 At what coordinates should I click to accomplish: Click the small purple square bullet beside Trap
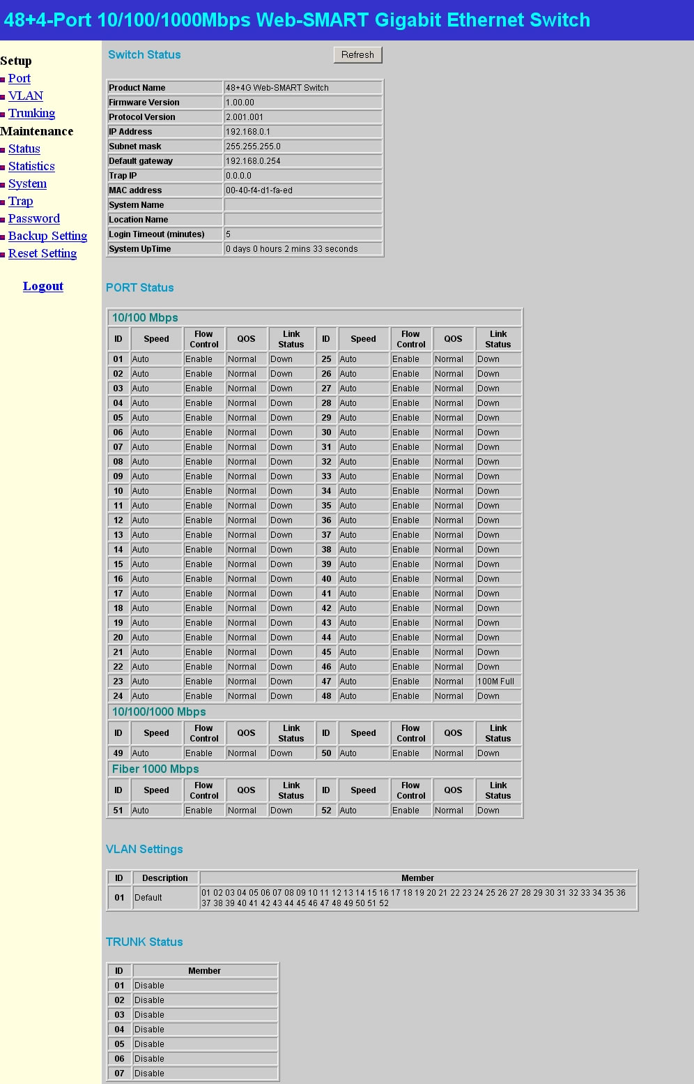(x=3, y=202)
